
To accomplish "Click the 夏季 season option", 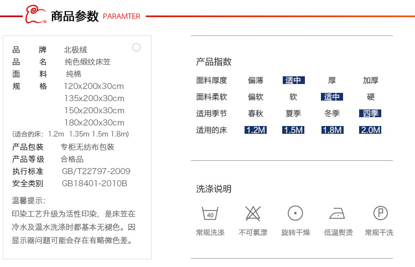I will click(x=293, y=113).
